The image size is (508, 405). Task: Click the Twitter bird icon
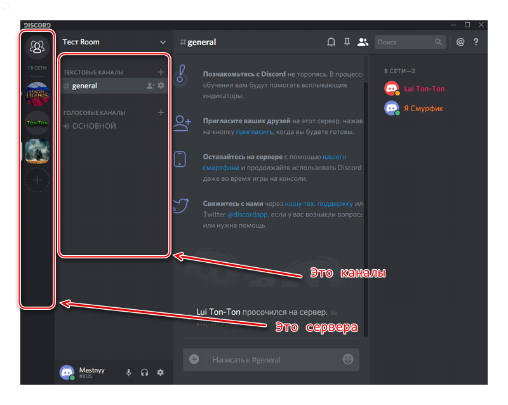(181, 206)
